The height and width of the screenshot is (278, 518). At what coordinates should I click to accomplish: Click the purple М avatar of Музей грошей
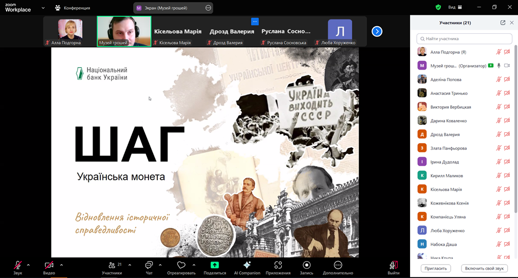422,65
